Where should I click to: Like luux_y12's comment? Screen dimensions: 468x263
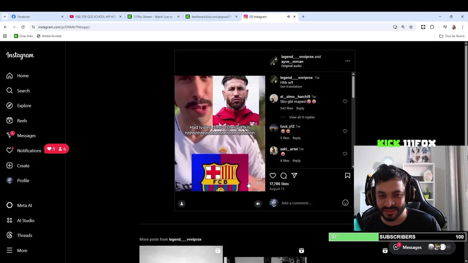coord(345,131)
